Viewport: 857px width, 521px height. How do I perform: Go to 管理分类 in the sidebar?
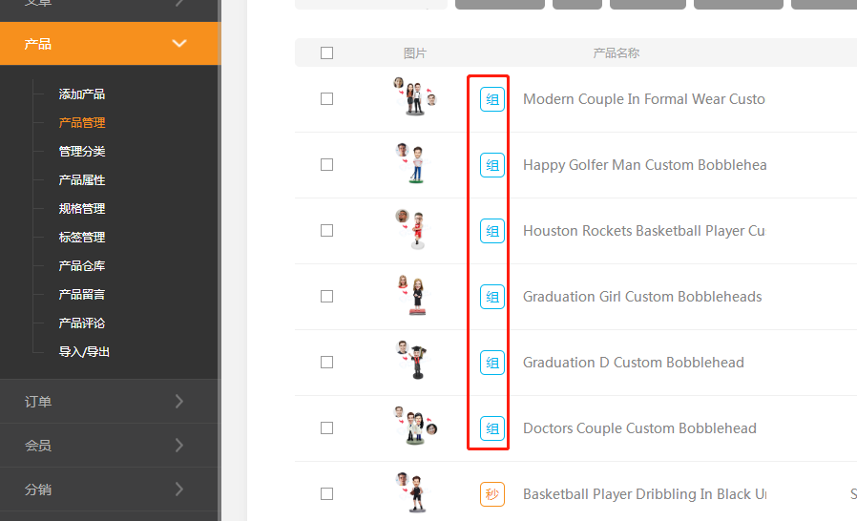click(x=82, y=152)
